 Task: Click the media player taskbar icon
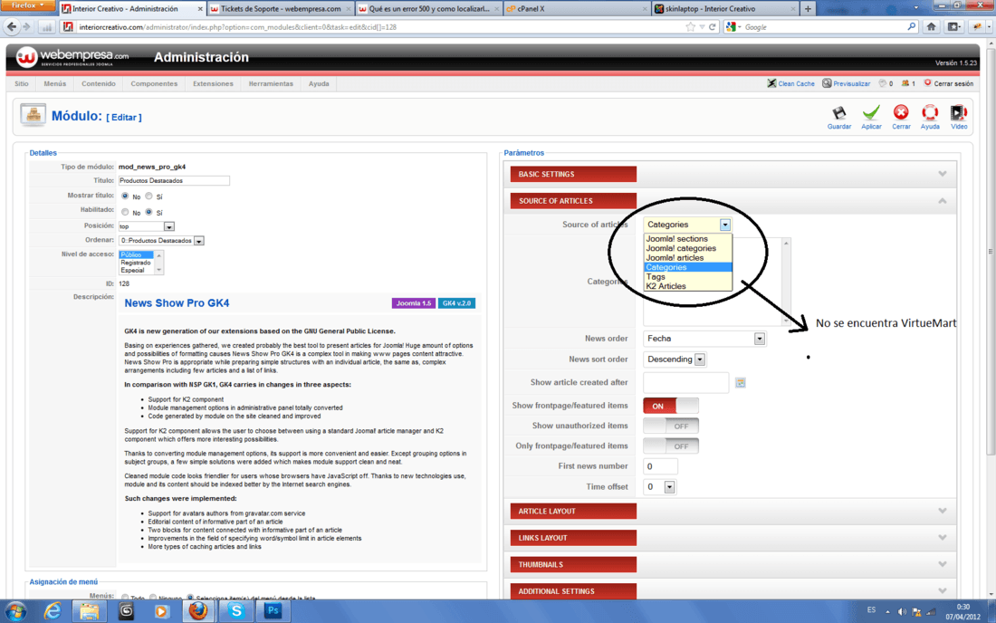161,611
